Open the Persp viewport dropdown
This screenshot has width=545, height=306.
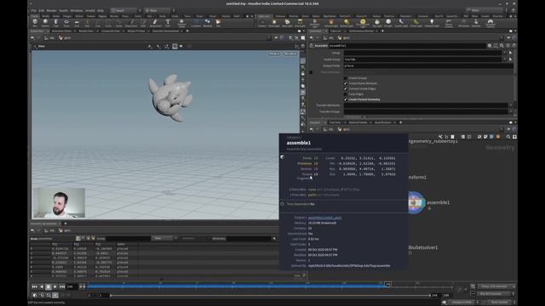(274, 54)
